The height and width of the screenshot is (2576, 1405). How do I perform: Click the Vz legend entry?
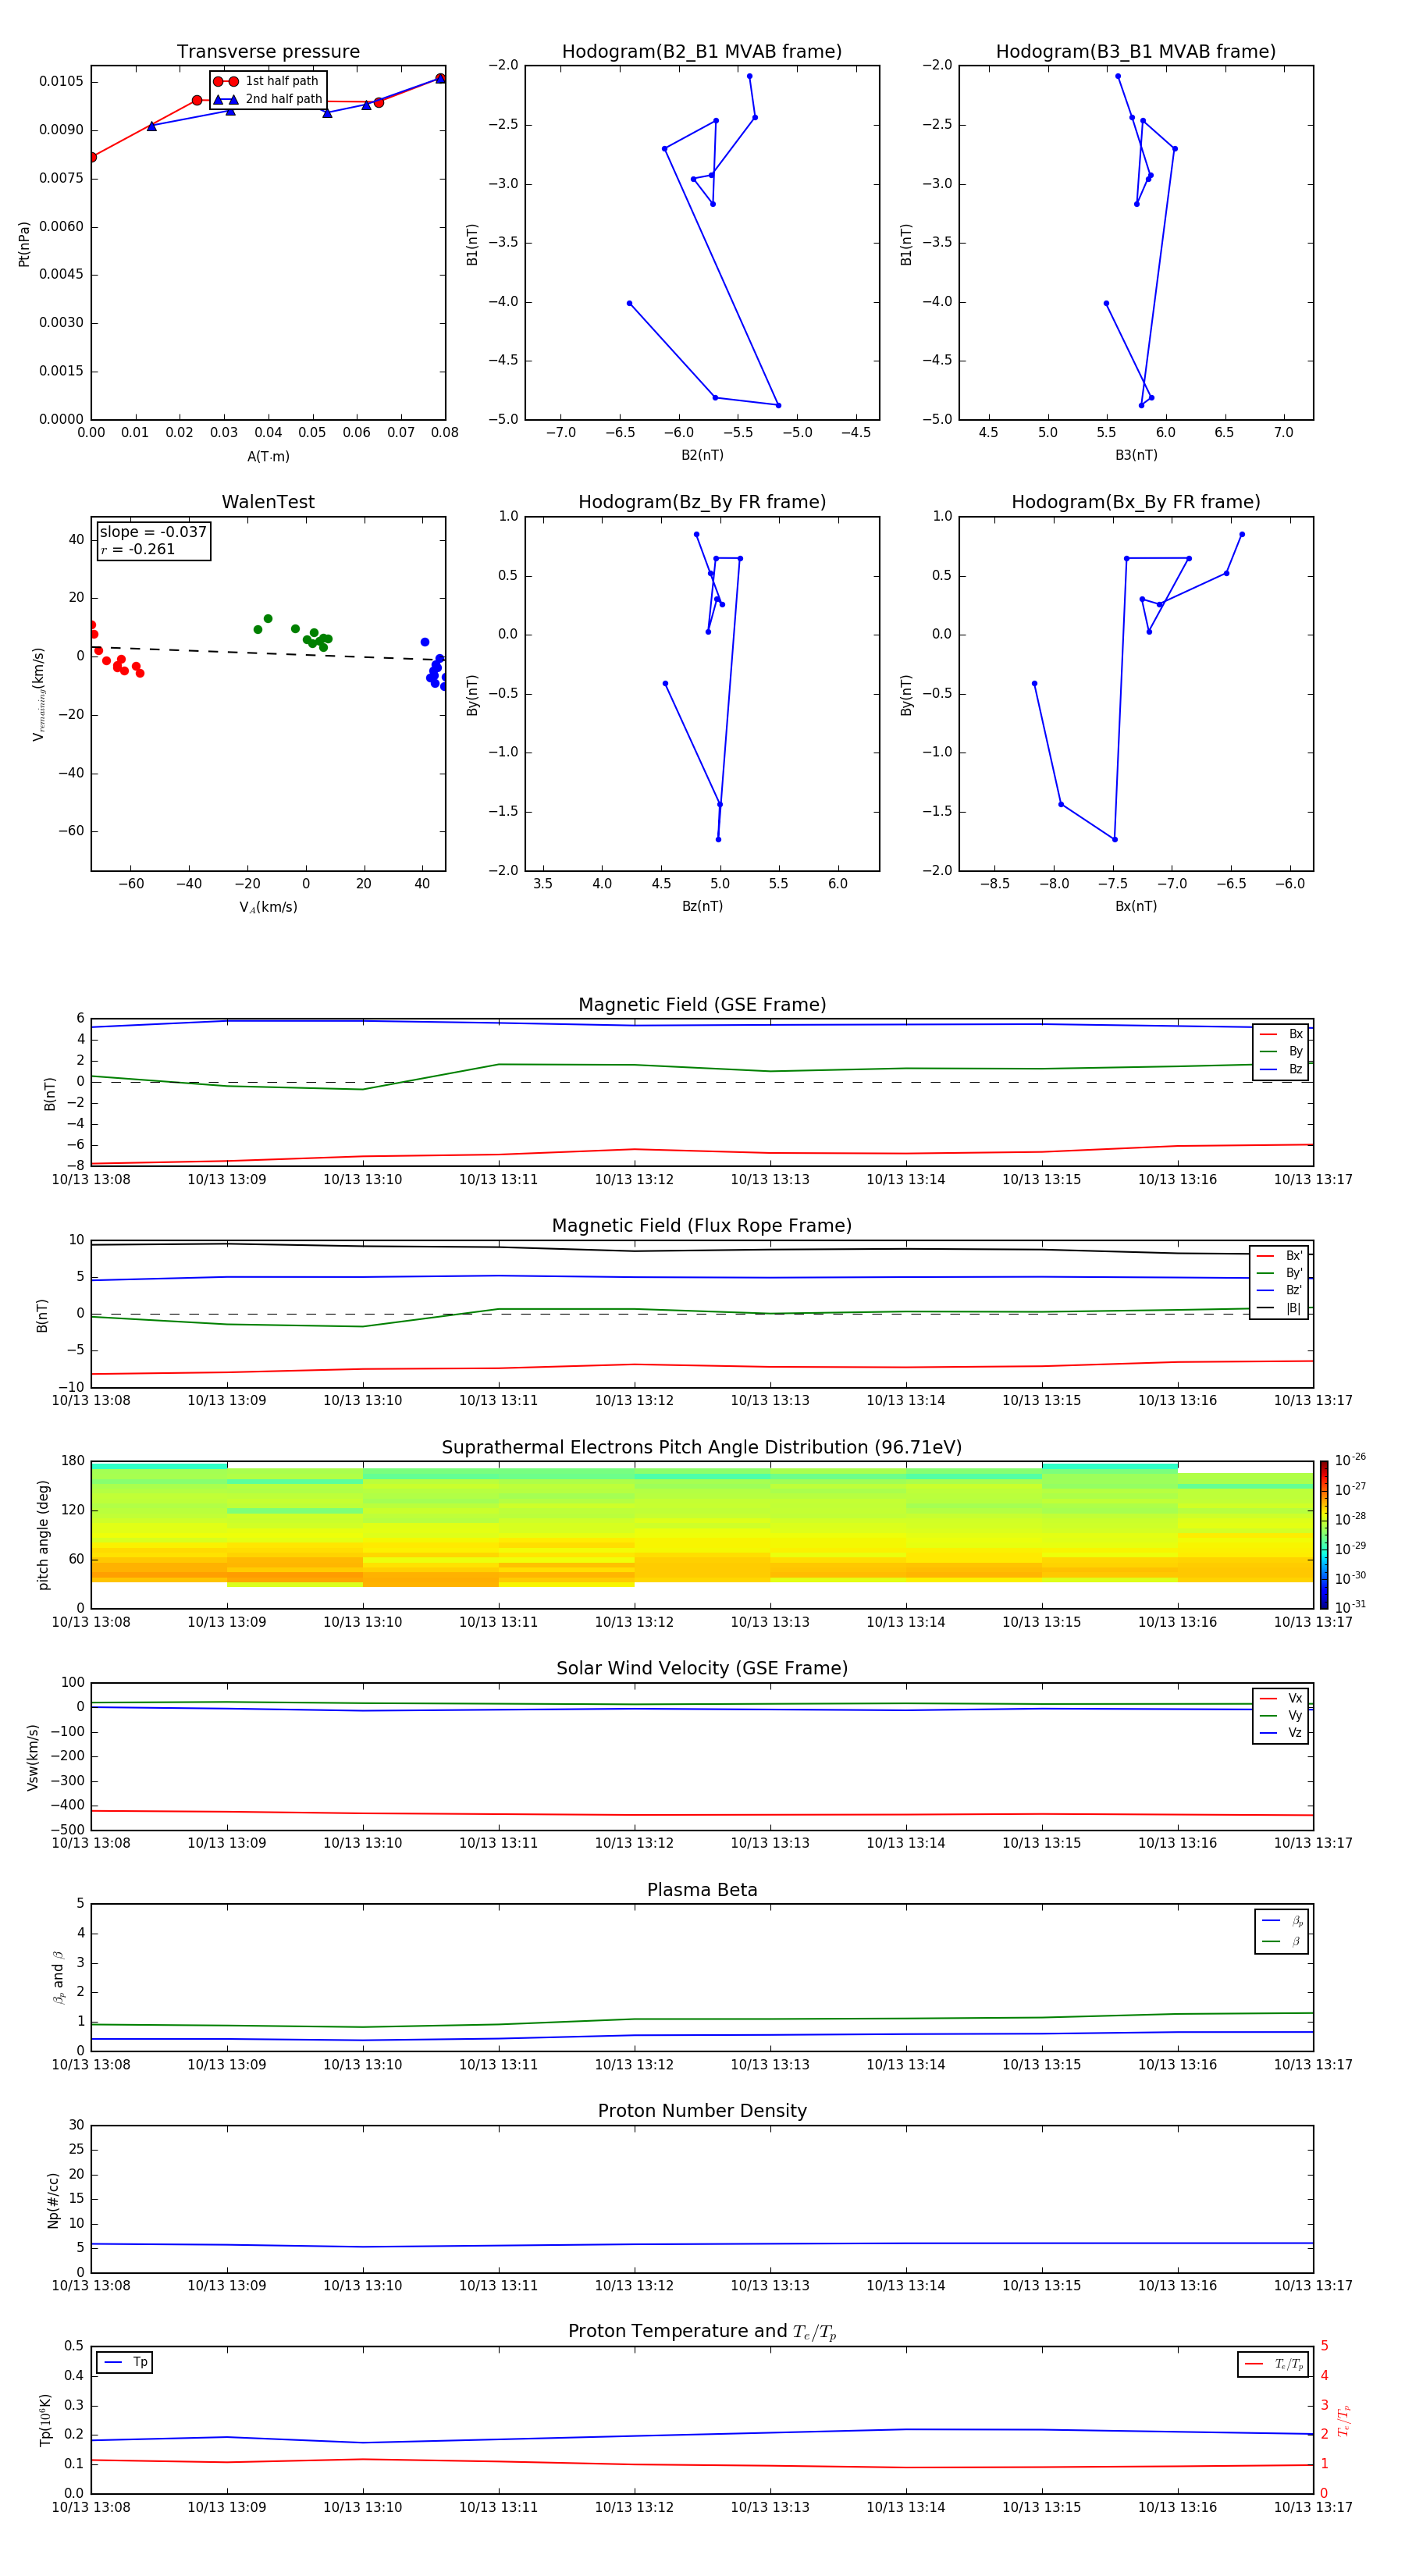(x=1281, y=1733)
